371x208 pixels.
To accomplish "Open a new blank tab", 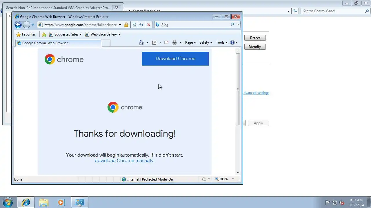I will (x=106, y=43).
